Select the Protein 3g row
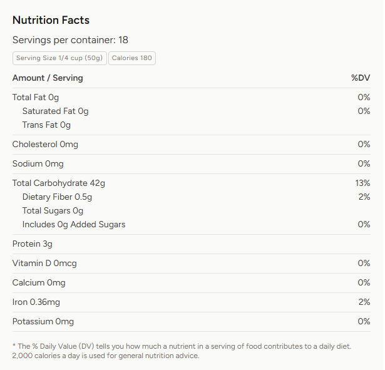The height and width of the screenshot is (370, 385). point(192,244)
